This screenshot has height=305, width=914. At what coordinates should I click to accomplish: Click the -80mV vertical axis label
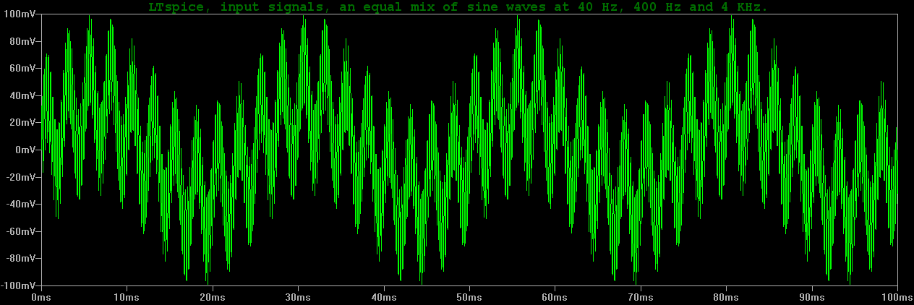tap(18, 258)
